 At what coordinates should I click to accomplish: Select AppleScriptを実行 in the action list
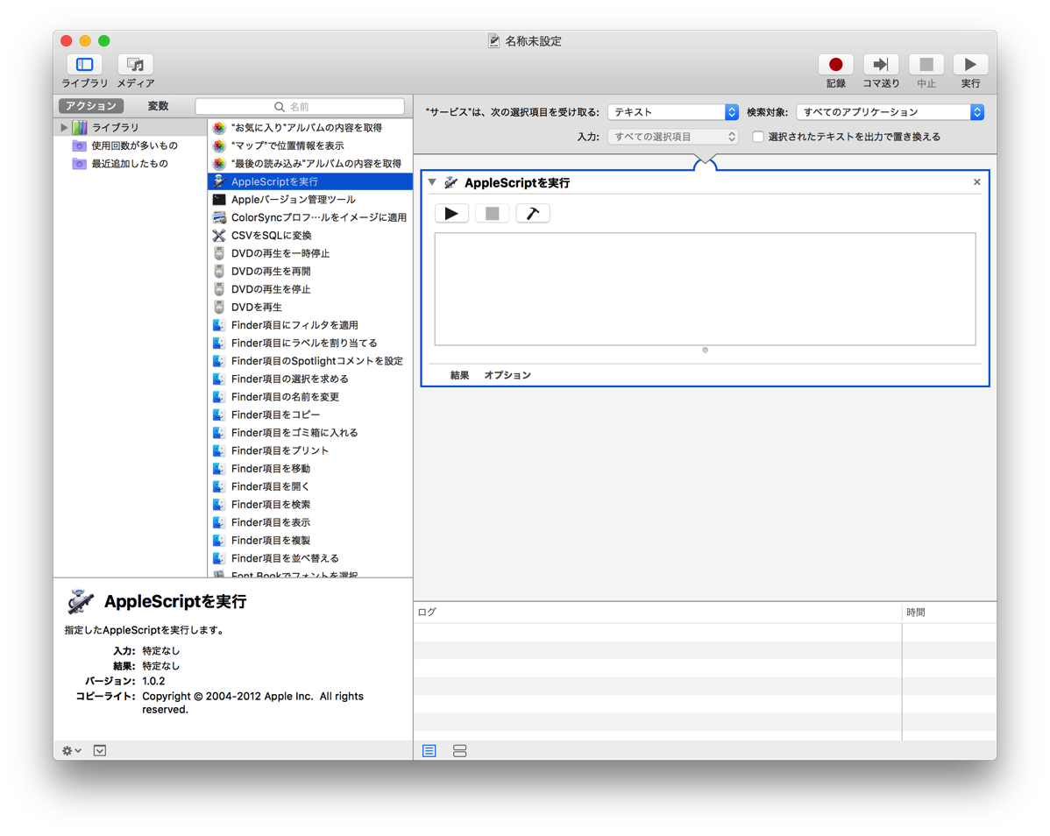[x=310, y=181]
